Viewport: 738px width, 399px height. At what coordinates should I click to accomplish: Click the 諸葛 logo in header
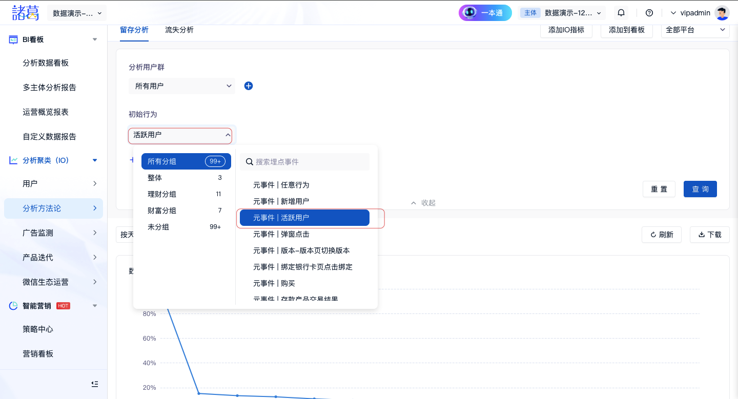pyautogui.click(x=26, y=13)
